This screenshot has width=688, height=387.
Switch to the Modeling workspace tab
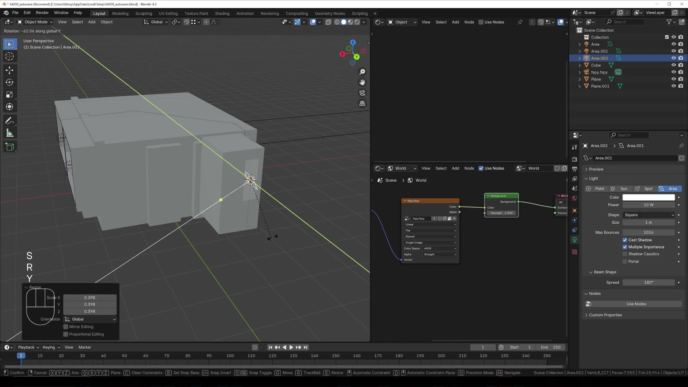click(x=120, y=13)
